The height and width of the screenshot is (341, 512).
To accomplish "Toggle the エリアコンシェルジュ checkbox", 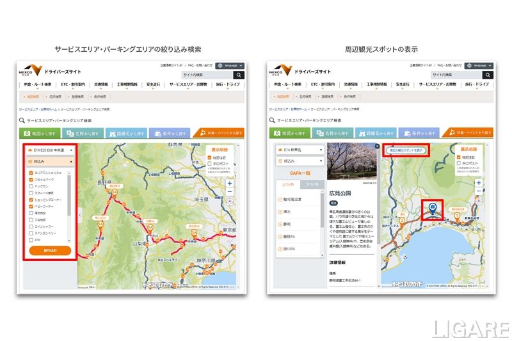I will click(31, 173).
